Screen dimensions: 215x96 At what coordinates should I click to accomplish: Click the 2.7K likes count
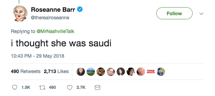coord(81,87)
